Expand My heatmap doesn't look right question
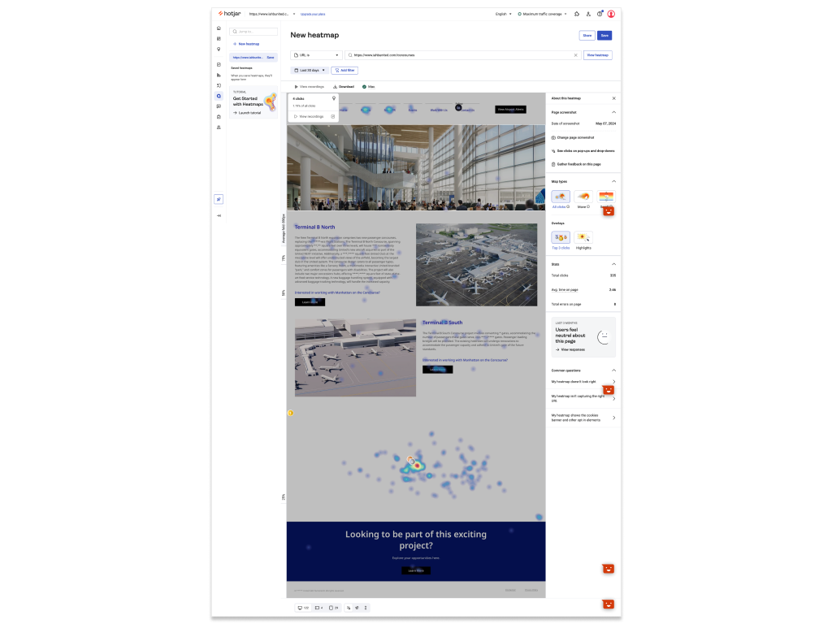The image size is (832, 624). point(583,382)
